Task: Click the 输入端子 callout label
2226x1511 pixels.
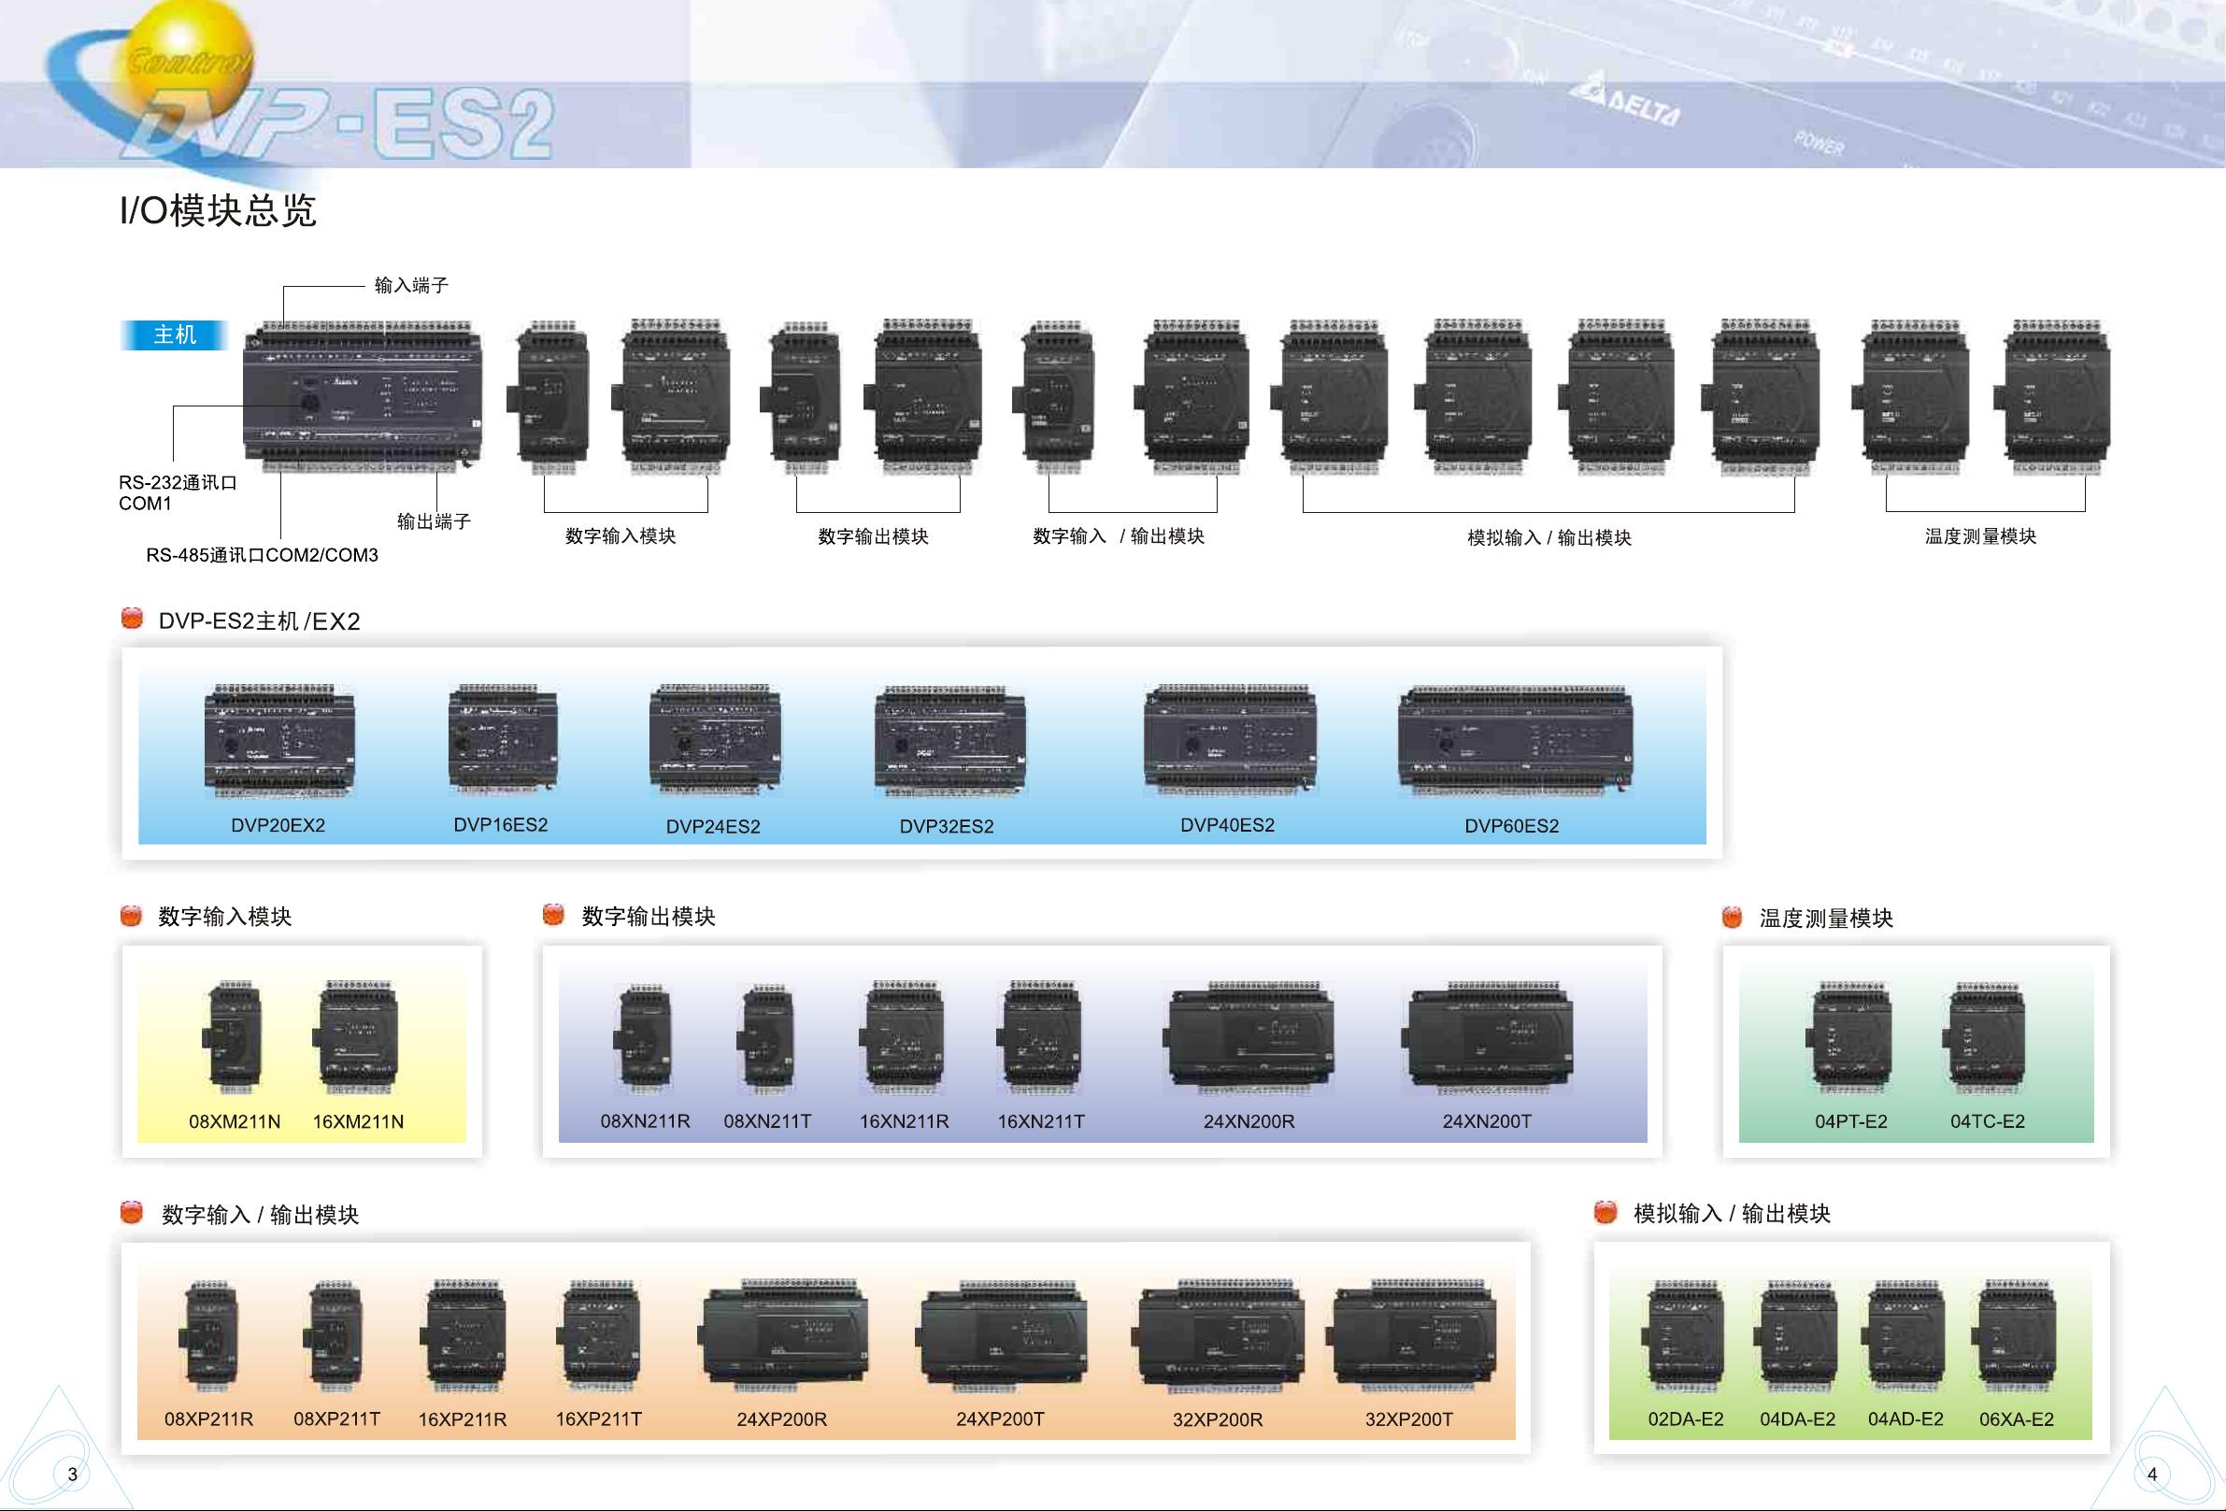Action: (x=411, y=285)
